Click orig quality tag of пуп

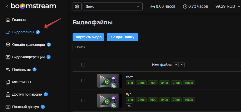click(130, 100)
